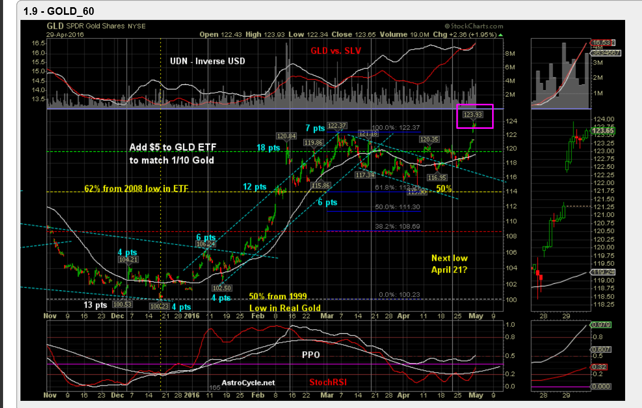Click the '116.95' price label
The image size is (642, 408).
(438, 177)
